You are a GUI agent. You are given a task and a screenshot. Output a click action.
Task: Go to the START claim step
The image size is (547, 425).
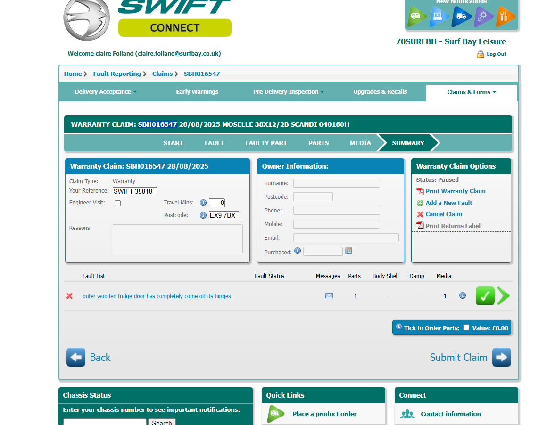[x=173, y=143]
